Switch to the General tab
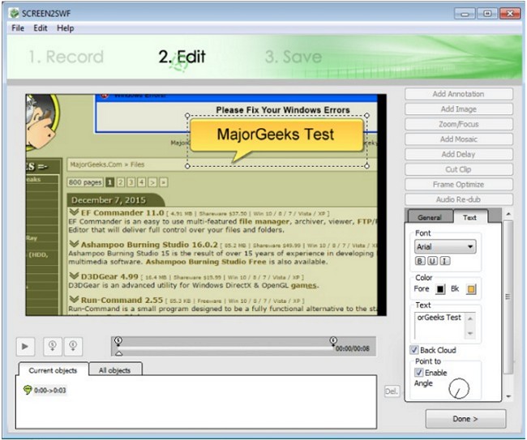The width and height of the screenshot is (527, 440). [430, 217]
